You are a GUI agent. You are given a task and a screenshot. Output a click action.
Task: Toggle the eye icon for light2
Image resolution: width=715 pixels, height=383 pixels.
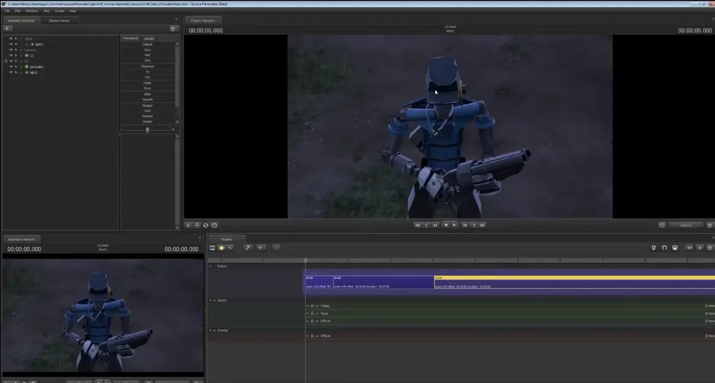click(x=11, y=72)
